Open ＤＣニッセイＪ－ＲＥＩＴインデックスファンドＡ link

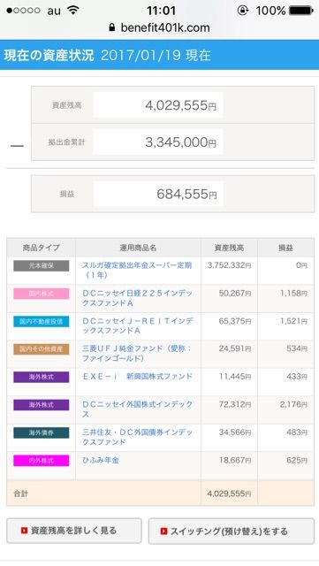(138, 325)
